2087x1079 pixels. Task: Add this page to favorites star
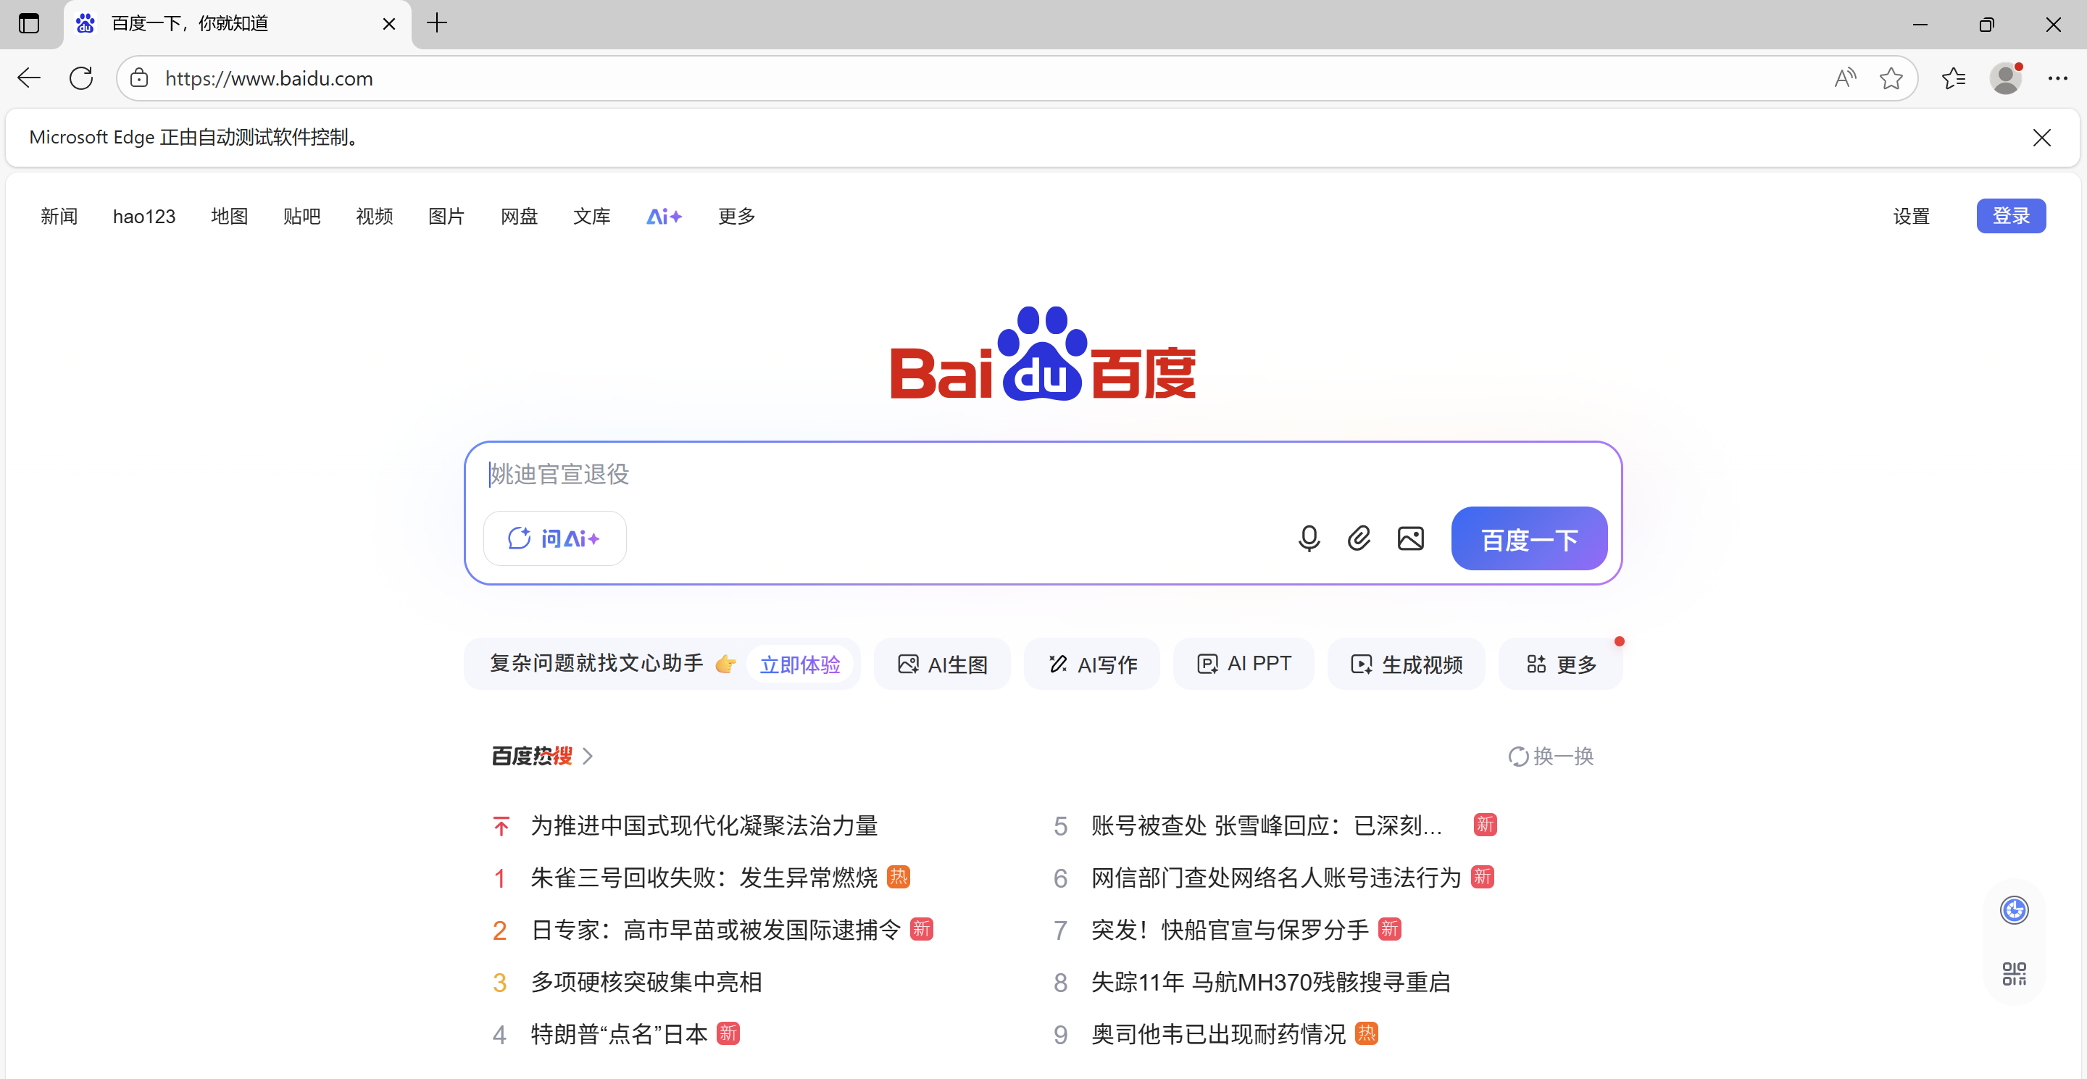[1892, 78]
